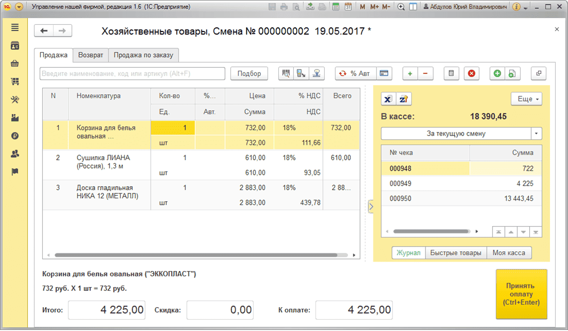Click the '% Авт' auto discount button
Image resolution: width=568 pixels, height=331 pixels.
356,73
